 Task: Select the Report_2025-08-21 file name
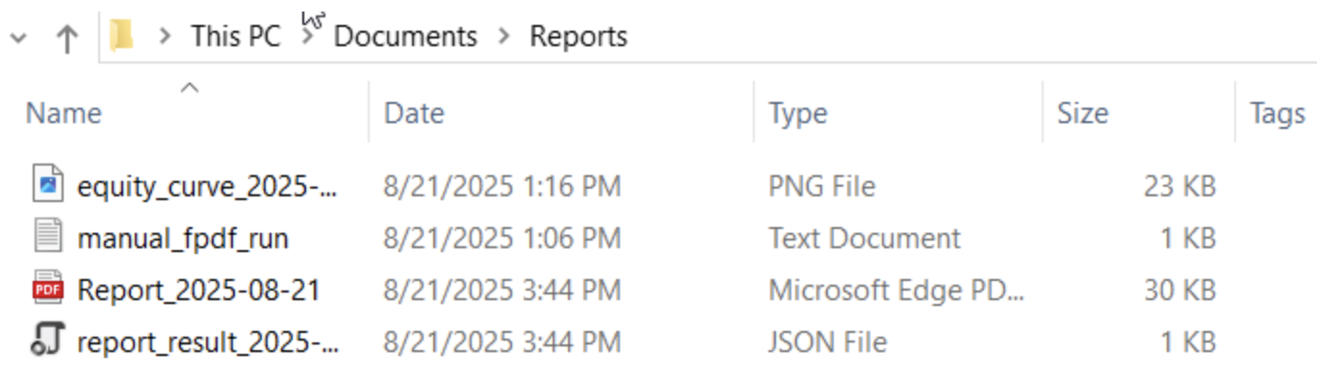(199, 290)
